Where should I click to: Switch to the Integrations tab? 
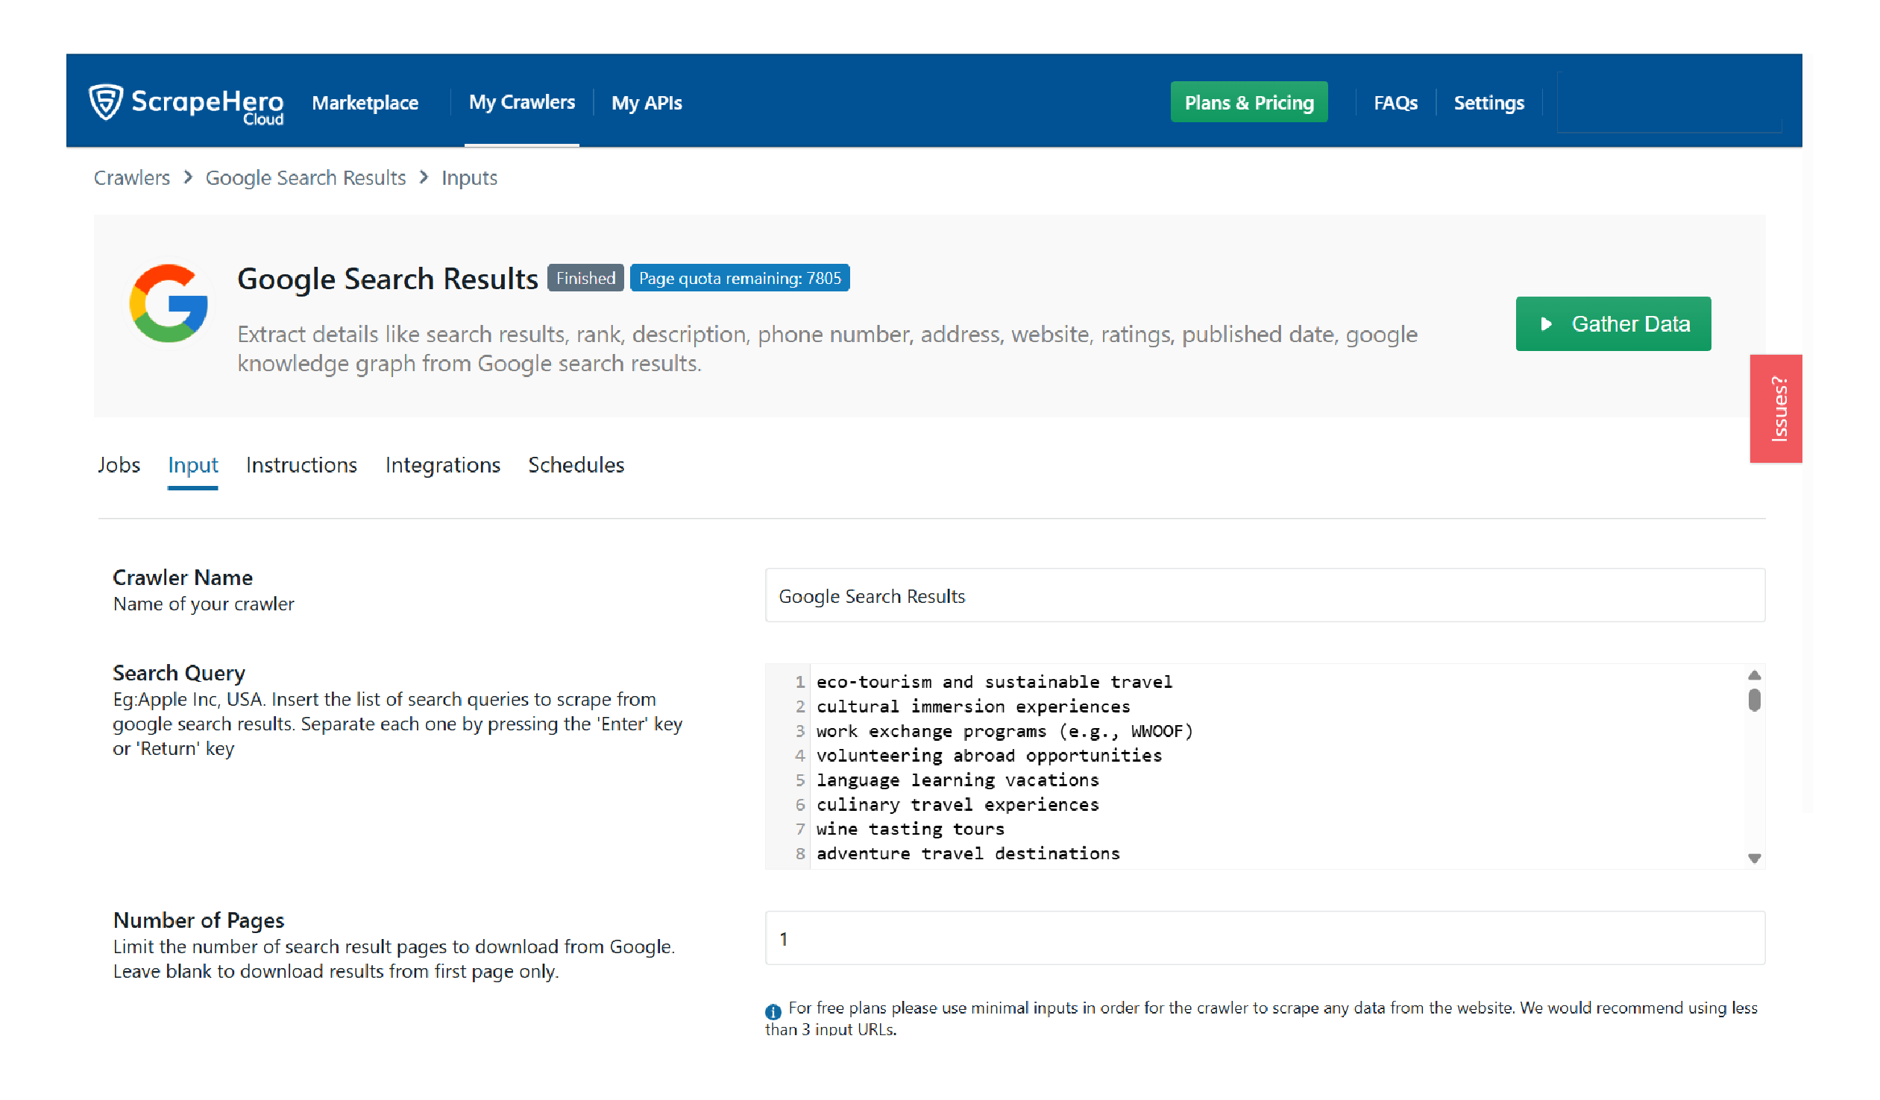442,464
